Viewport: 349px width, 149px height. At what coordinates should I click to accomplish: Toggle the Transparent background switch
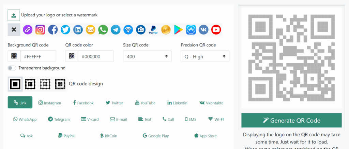click(12, 68)
